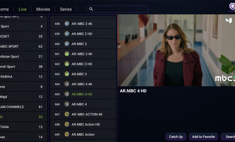Click the Lion TV logo icon
The height and width of the screenshot is (142, 235).
pyautogui.click(x=232, y=7)
